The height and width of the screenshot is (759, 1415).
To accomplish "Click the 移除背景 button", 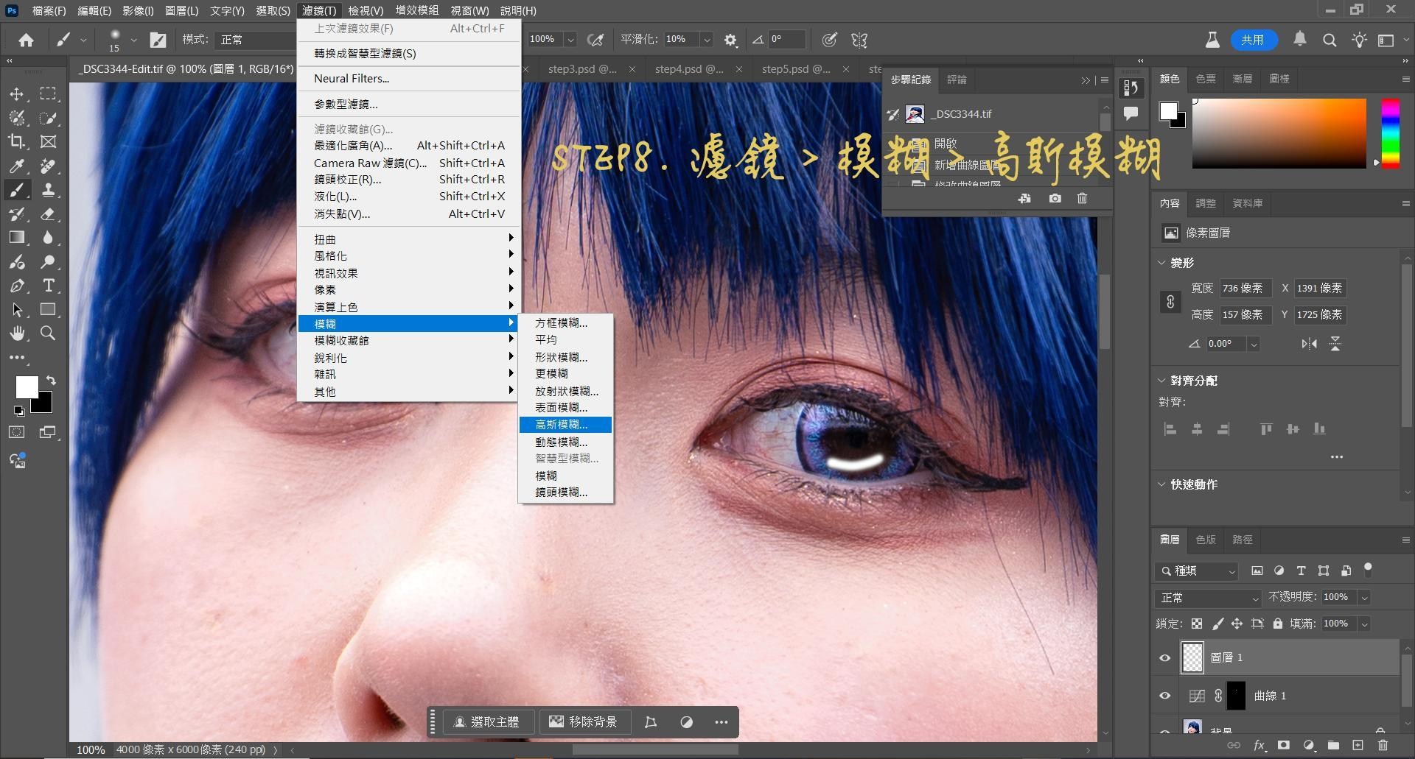I will point(584,722).
